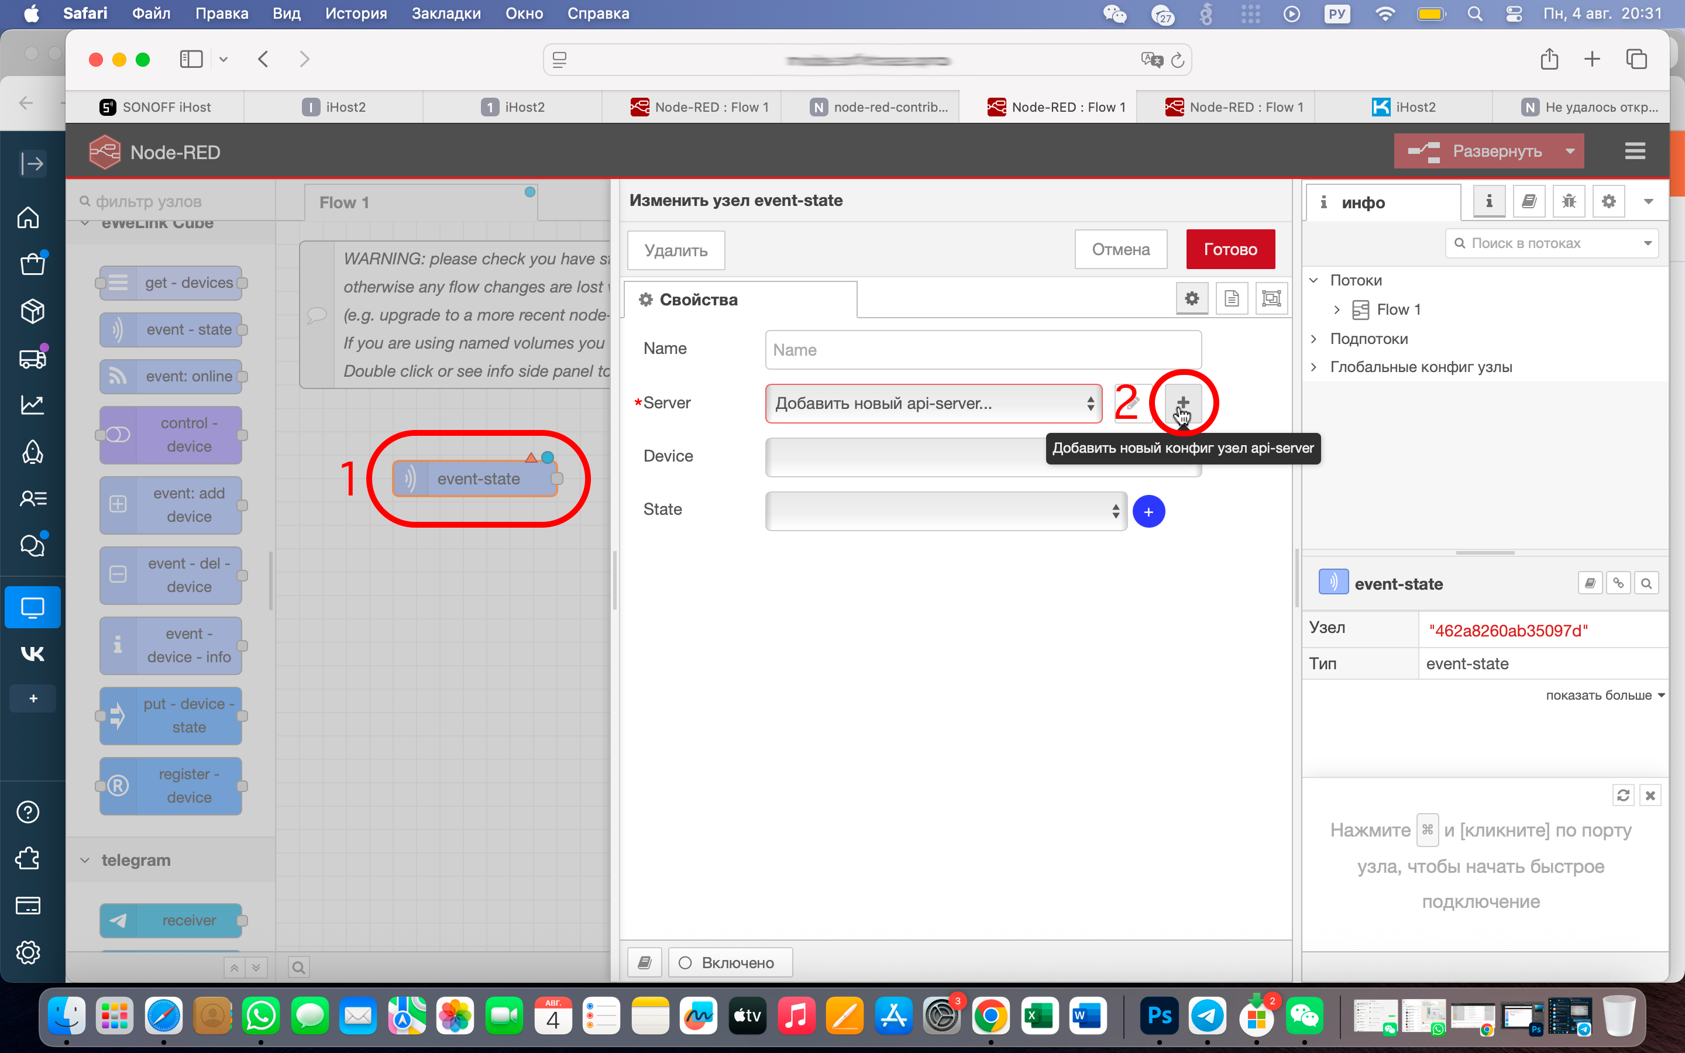Click into the Name input field
This screenshot has height=1053, width=1685.
pyautogui.click(x=982, y=350)
